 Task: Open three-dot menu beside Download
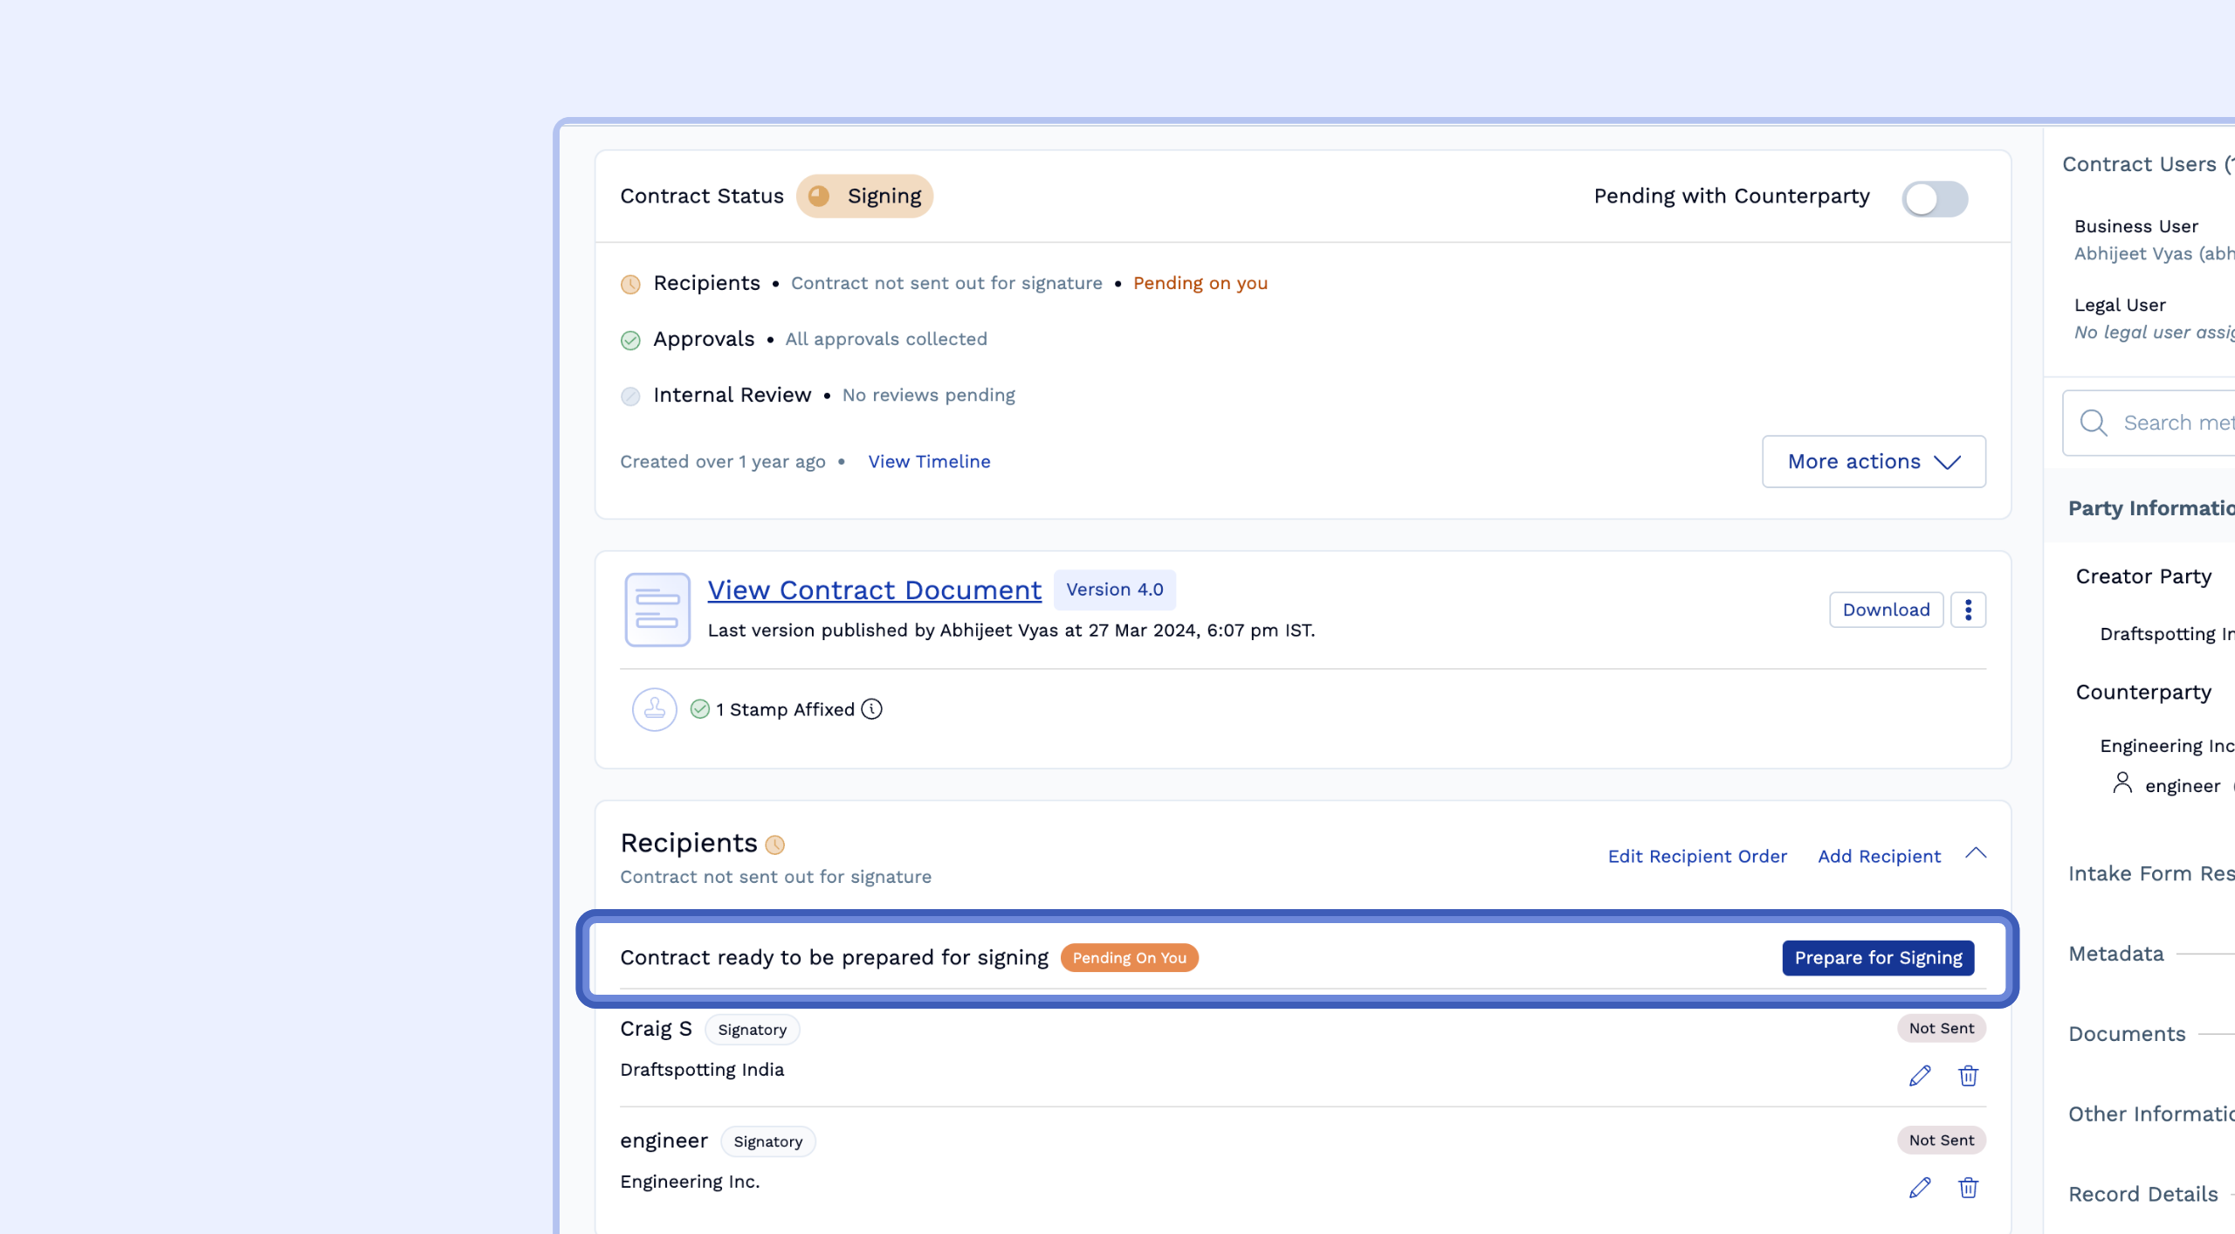[1968, 610]
